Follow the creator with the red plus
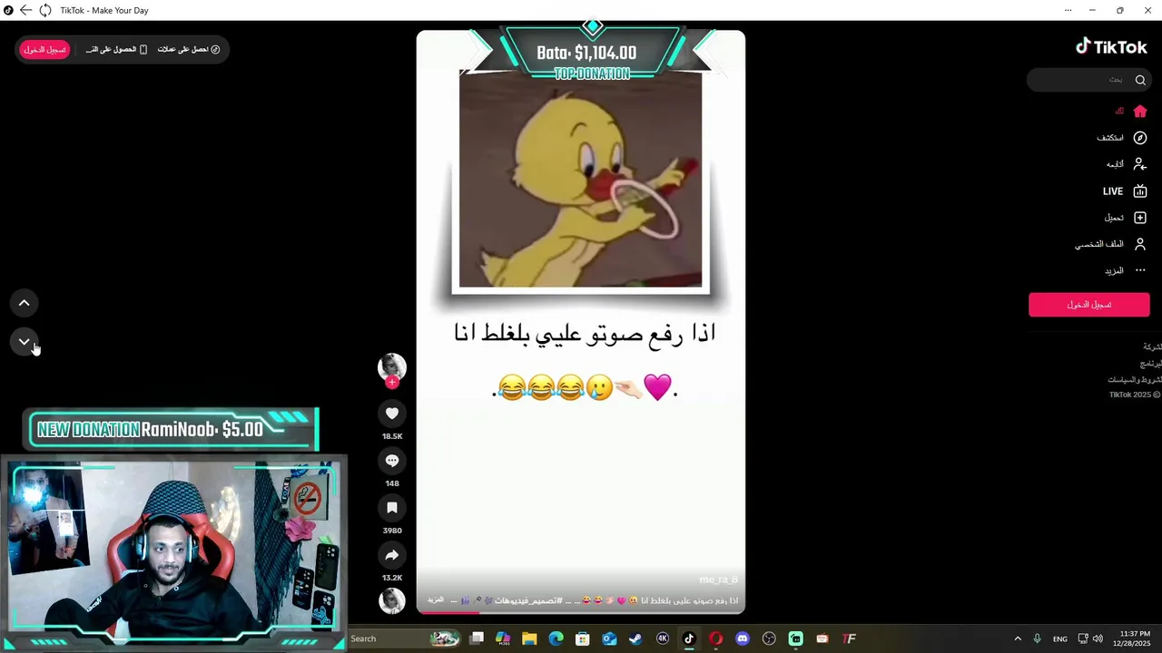Viewport: 1162px width, 653px height. pyautogui.click(x=392, y=382)
